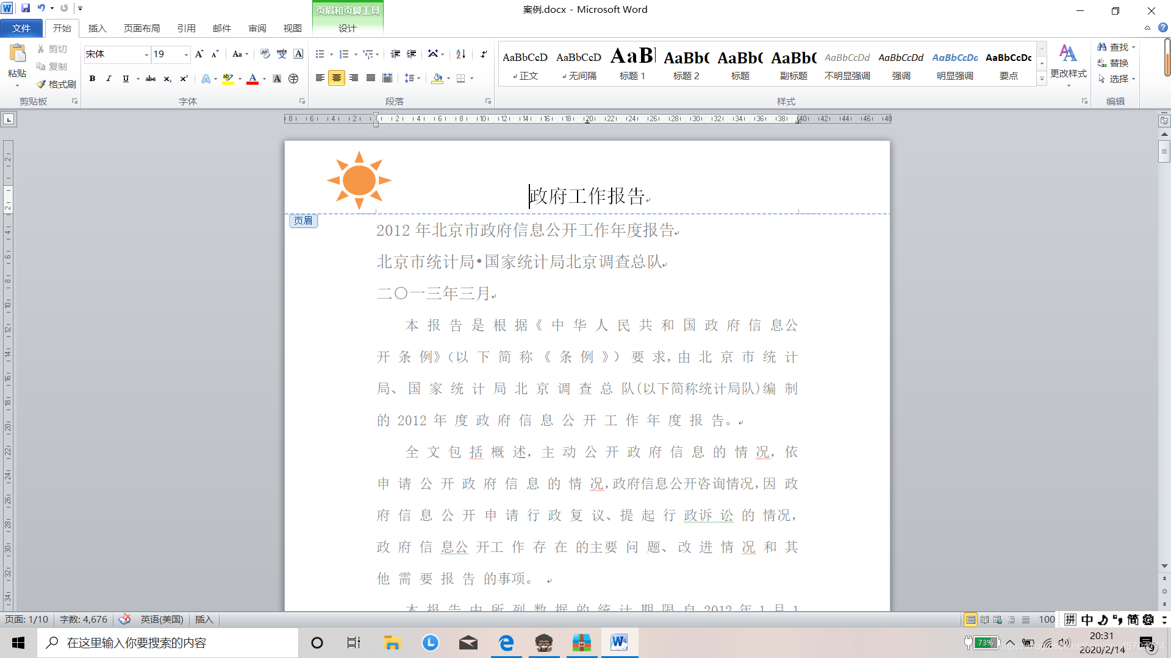Switch to the 插入 ribbon tab
The height and width of the screenshot is (658, 1171).
pos(97,28)
